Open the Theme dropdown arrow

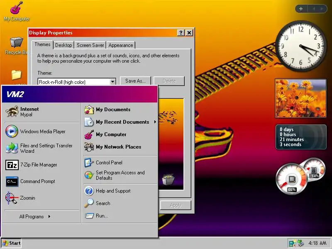113,82
